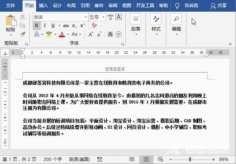236x164 pixels.
Task: Click the right indent ruler marker
Action: pyautogui.click(x=206, y=55)
